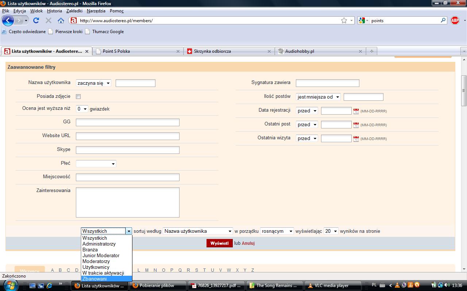Click Show Desktop quick launch icon
This screenshot has height=291, width=467.
click(x=32, y=286)
